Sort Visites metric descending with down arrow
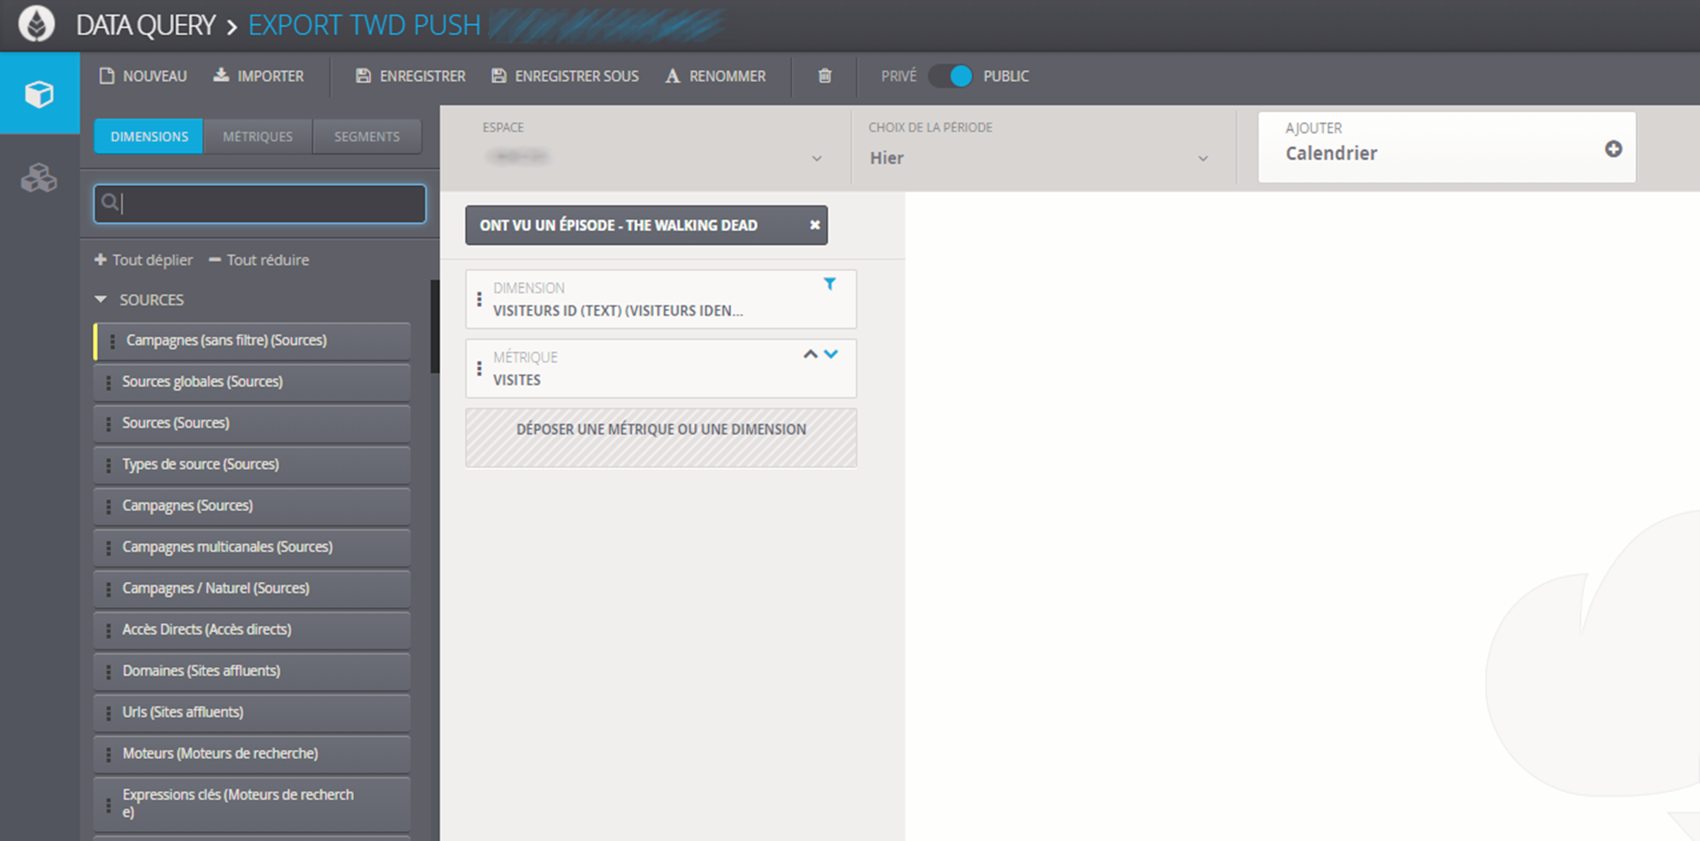This screenshot has height=841, width=1700. coord(831,354)
